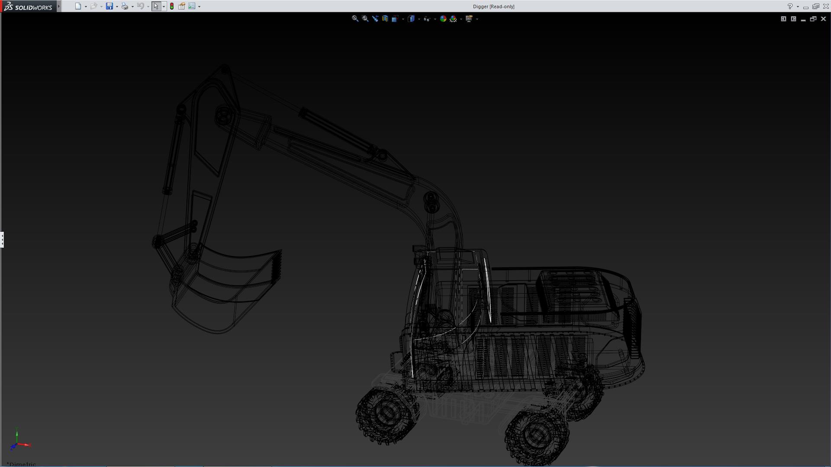Open the Help question mark menu
831x467 pixels.
(x=790, y=6)
